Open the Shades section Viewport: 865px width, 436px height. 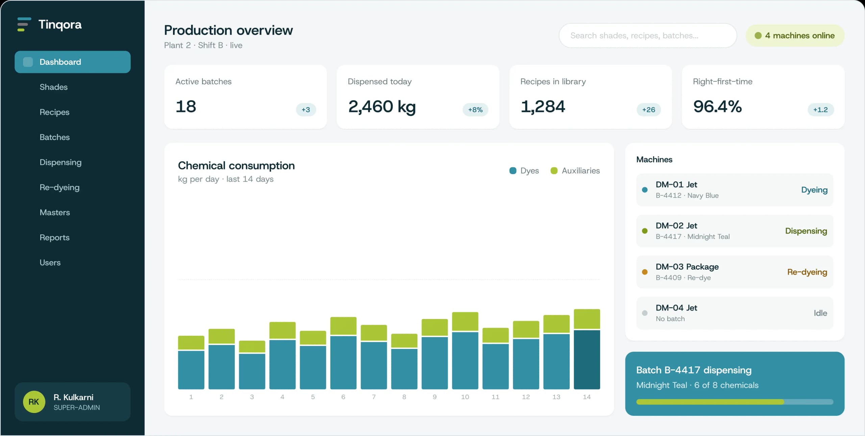[53, 87]
